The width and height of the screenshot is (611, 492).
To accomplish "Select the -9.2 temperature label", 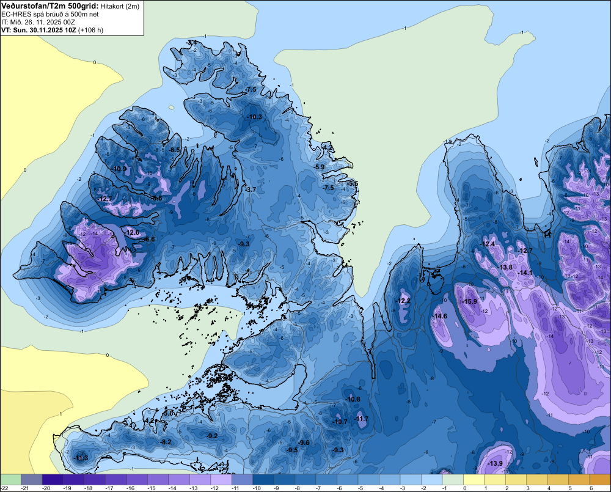I will pos(211,436).
